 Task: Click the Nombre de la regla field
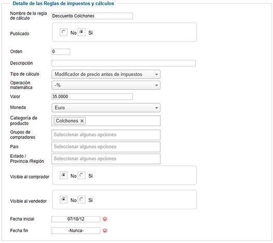pos(92,16)
